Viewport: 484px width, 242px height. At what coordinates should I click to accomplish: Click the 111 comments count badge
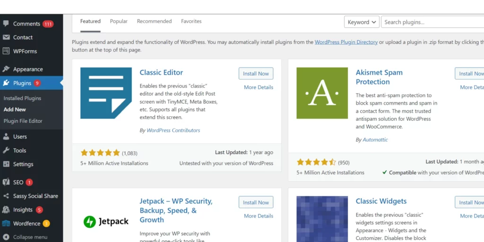[x=48, y=24]
